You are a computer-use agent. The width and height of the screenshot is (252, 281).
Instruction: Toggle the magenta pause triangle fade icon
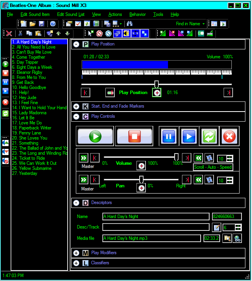point(181,33)
